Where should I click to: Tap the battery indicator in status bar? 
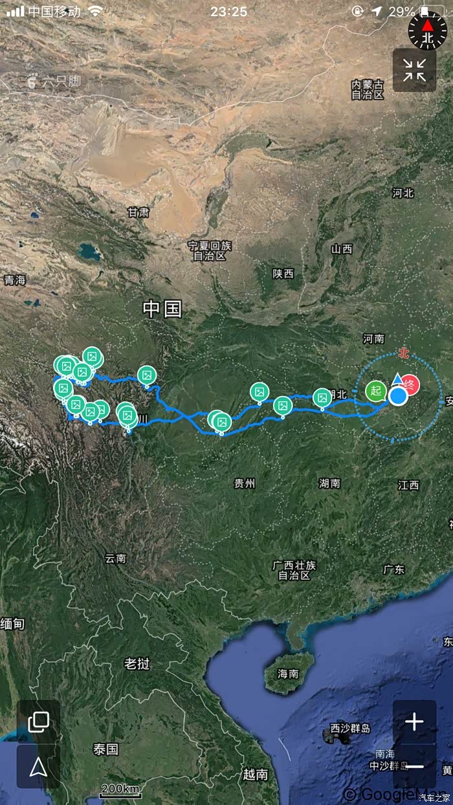pyautogui.click(x=431, y=11)
